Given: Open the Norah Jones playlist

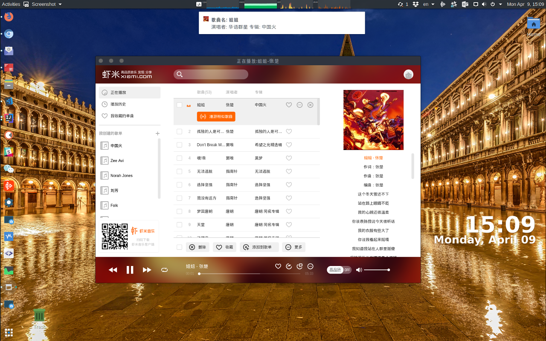Looking at the screenshot, I should coord(128,176).
